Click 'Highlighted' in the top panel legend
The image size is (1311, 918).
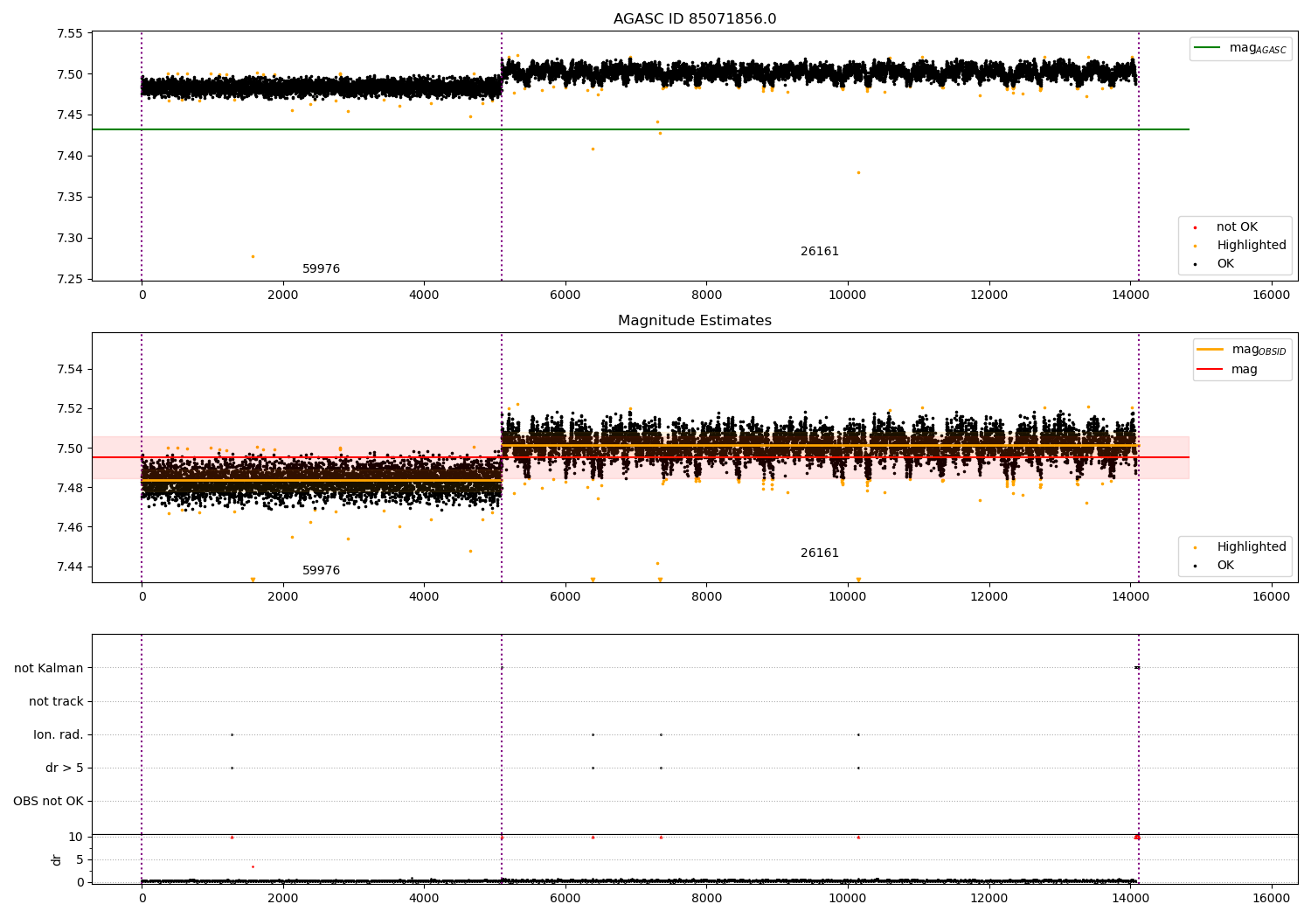tap(1252, 246)
